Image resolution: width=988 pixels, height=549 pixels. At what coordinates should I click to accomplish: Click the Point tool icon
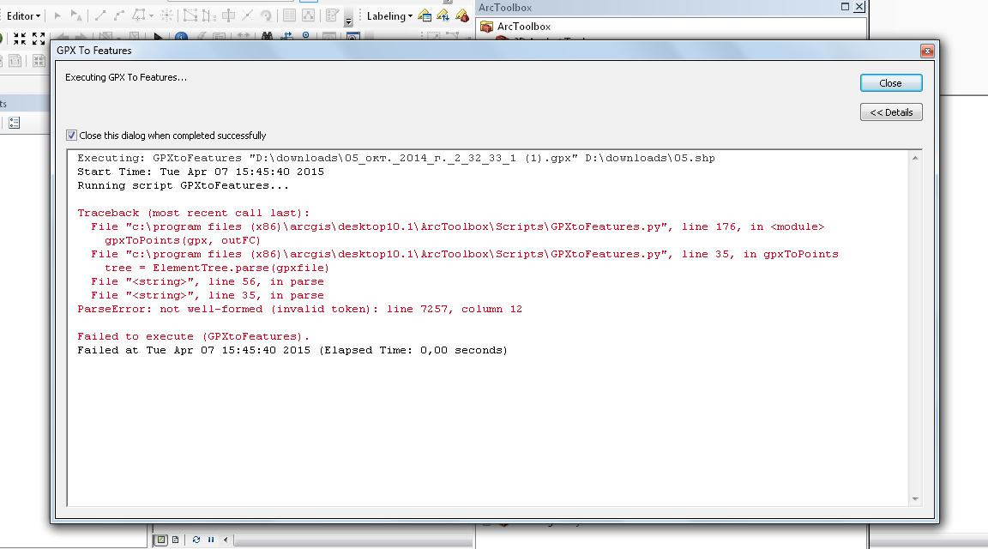(167, 15)
